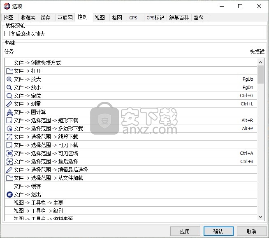Click the Ctrl+G shortcut cell

246,96
